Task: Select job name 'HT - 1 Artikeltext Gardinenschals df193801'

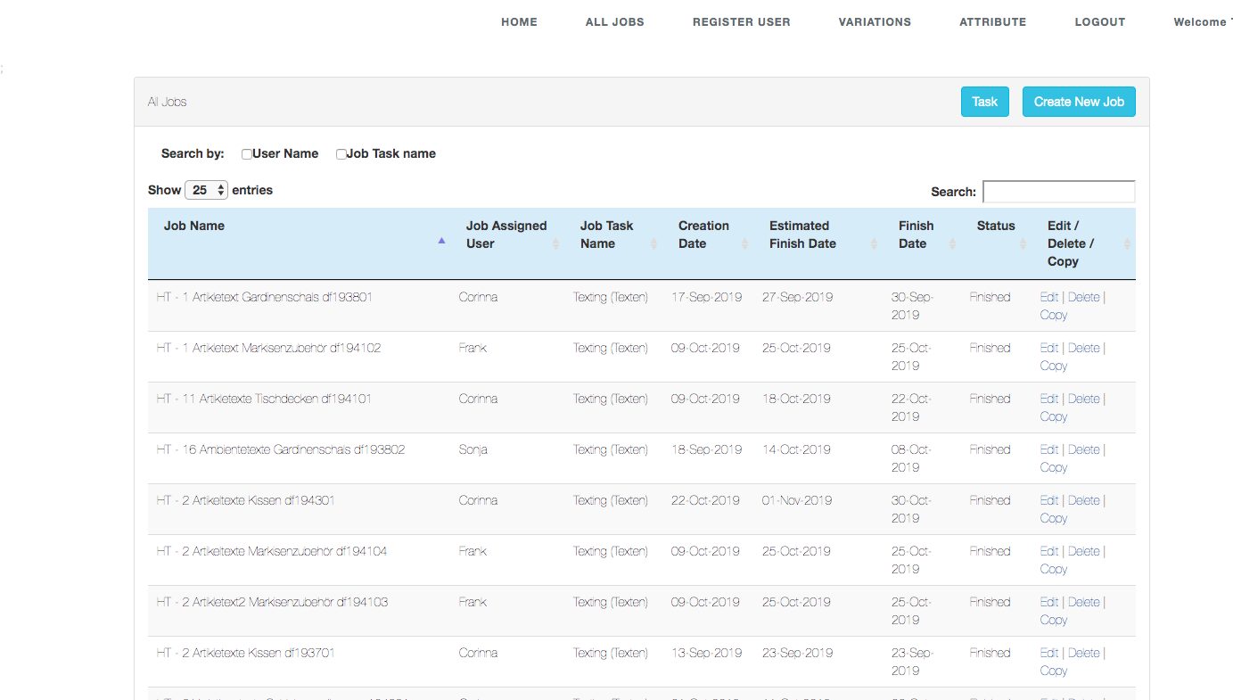Action: pyautogui.click(x=264, y=297)
